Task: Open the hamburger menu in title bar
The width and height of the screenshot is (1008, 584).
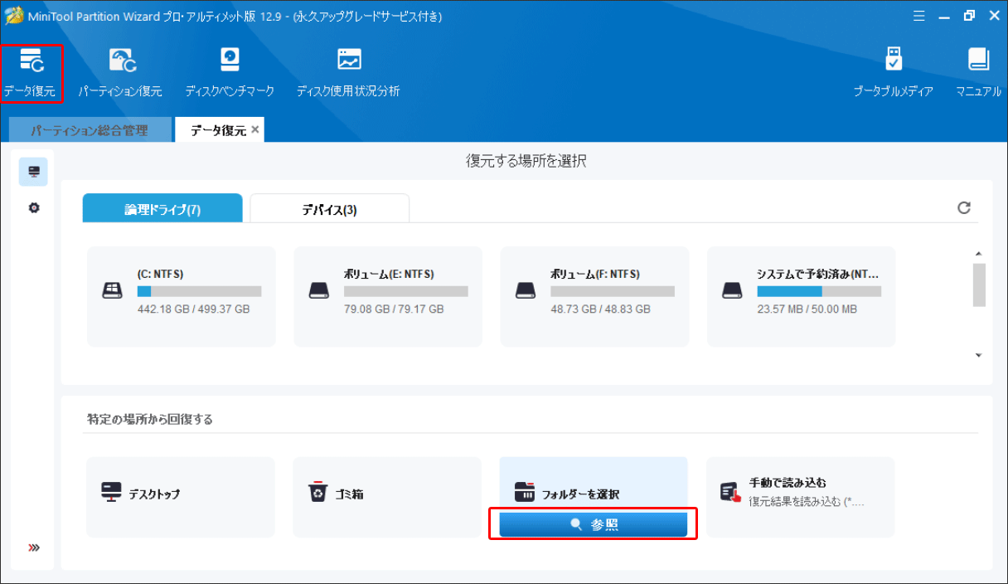Action: pos(919,16)
